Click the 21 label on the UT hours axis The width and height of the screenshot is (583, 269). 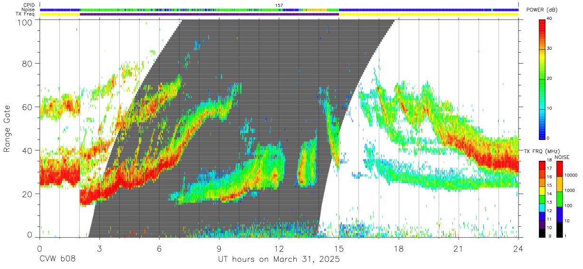459,249
